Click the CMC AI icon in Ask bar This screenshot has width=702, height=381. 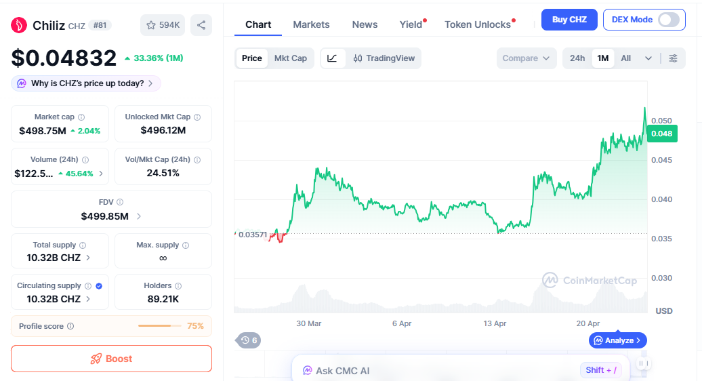coord(307,371)
